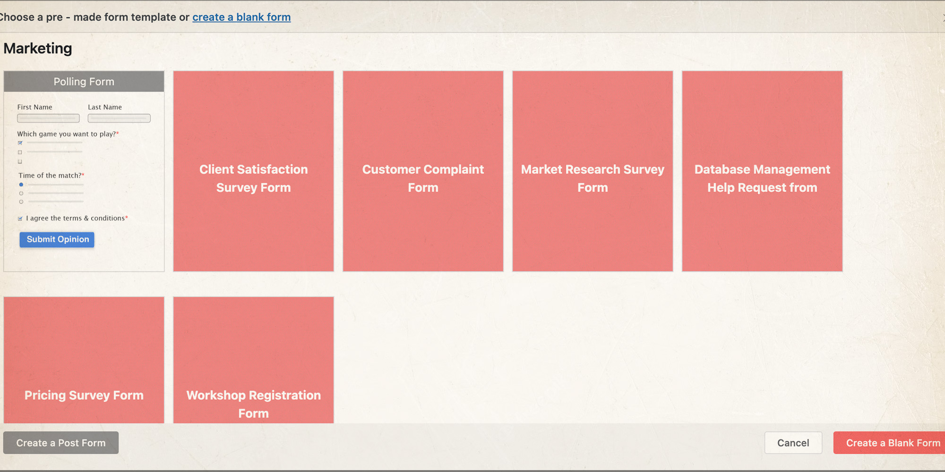
Task: Select the third match time radio button
Action: click(x=21, y=202)
